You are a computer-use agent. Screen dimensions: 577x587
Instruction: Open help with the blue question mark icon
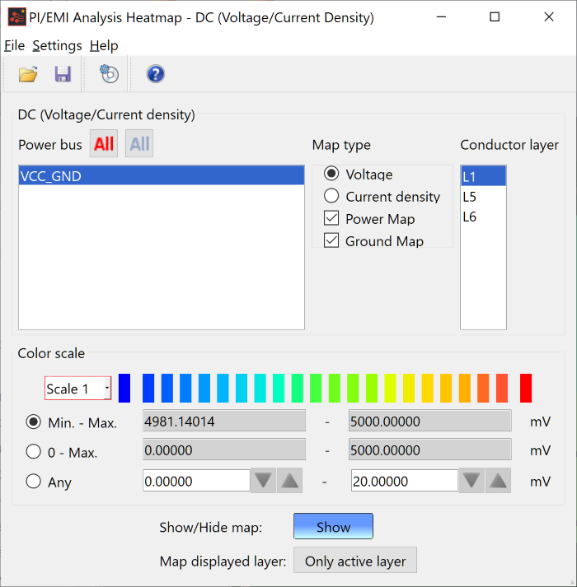(x=155, y=74)
